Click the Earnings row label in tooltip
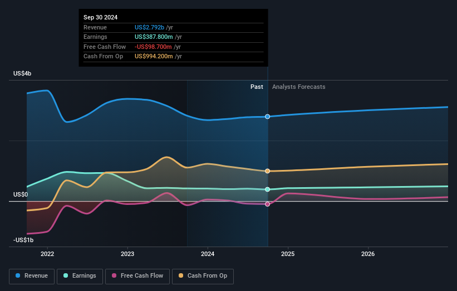Image resolution: width=457 pixels, height=291 pixels. pyautogui.click(x=95, y=37)
